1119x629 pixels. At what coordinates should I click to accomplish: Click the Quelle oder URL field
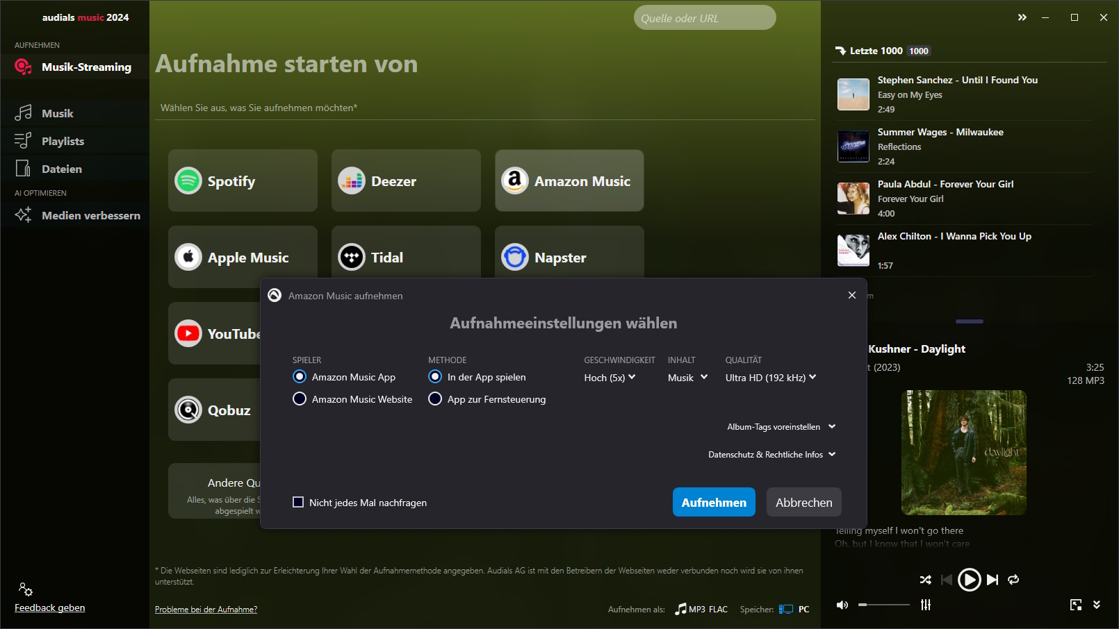[705, 18]
